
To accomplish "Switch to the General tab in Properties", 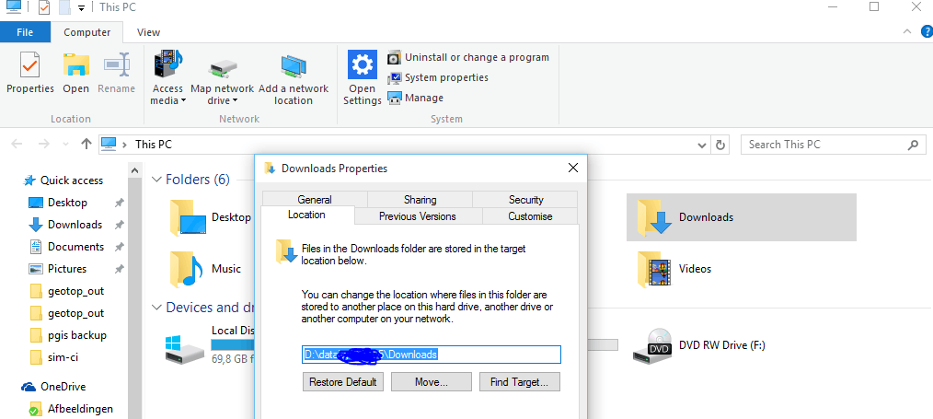I will (x=315, y=200).
